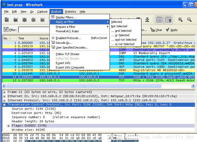Open the Statistics menu
The width and height of the screenshot is (197, 142).
pyautogui.click(x=70, y=12)
